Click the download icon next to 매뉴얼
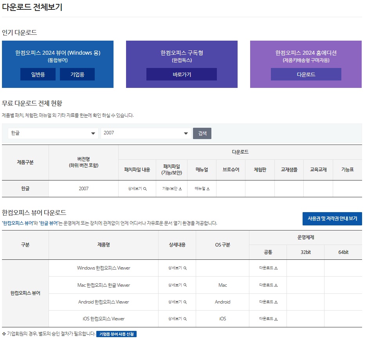This screenshot has width=366, height=343. click(x=208, y=189)
